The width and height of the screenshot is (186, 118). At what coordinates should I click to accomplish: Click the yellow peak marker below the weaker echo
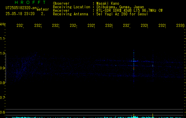point(153,115)
